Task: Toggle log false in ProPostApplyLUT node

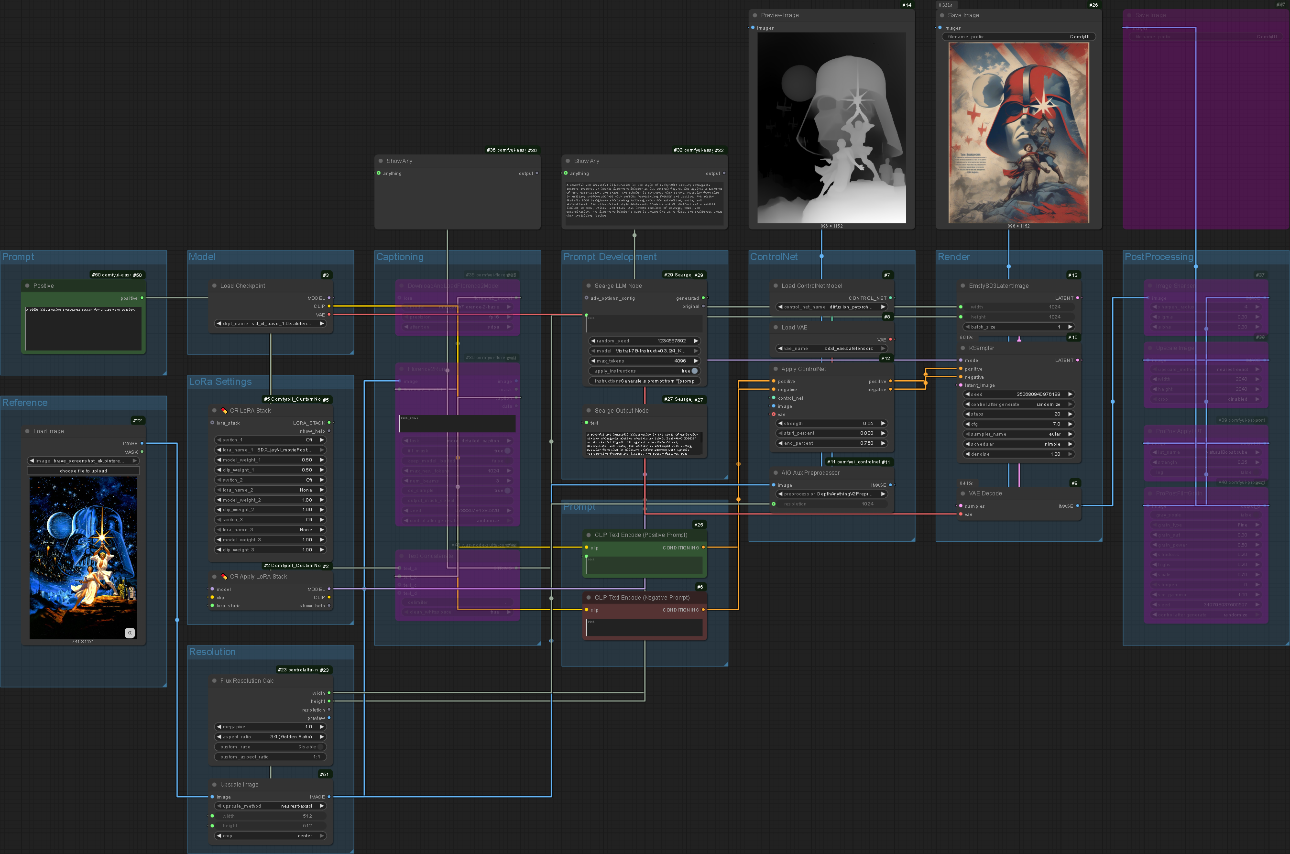Action: (x=1205, y=472)
